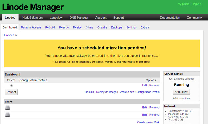Open DNS Manager tab

pyautogui.click(x=79, y=18)
